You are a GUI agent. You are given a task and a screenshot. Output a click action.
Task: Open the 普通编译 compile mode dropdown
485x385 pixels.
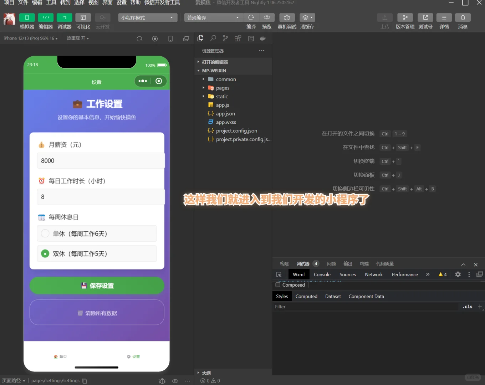213,17
